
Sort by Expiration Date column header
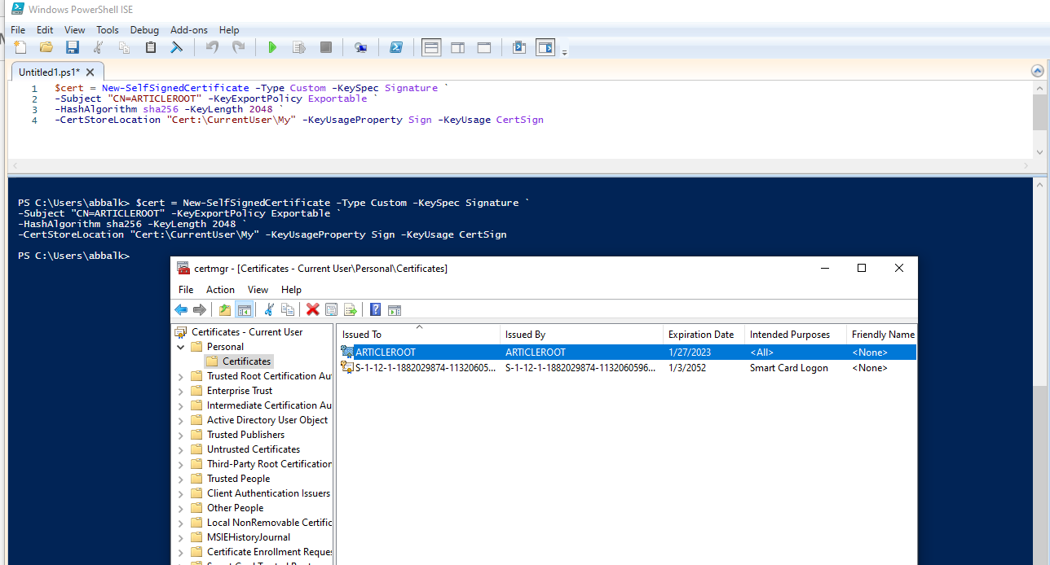tap(700, 335)
